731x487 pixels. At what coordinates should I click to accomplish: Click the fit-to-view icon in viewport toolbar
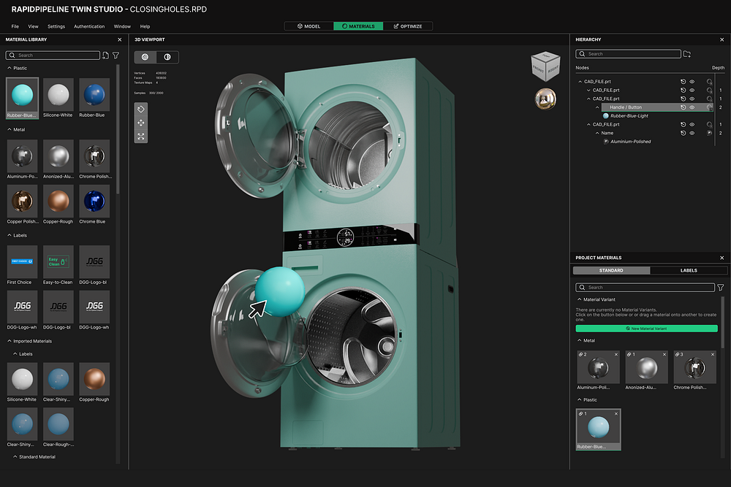click(x=140, y=136)
